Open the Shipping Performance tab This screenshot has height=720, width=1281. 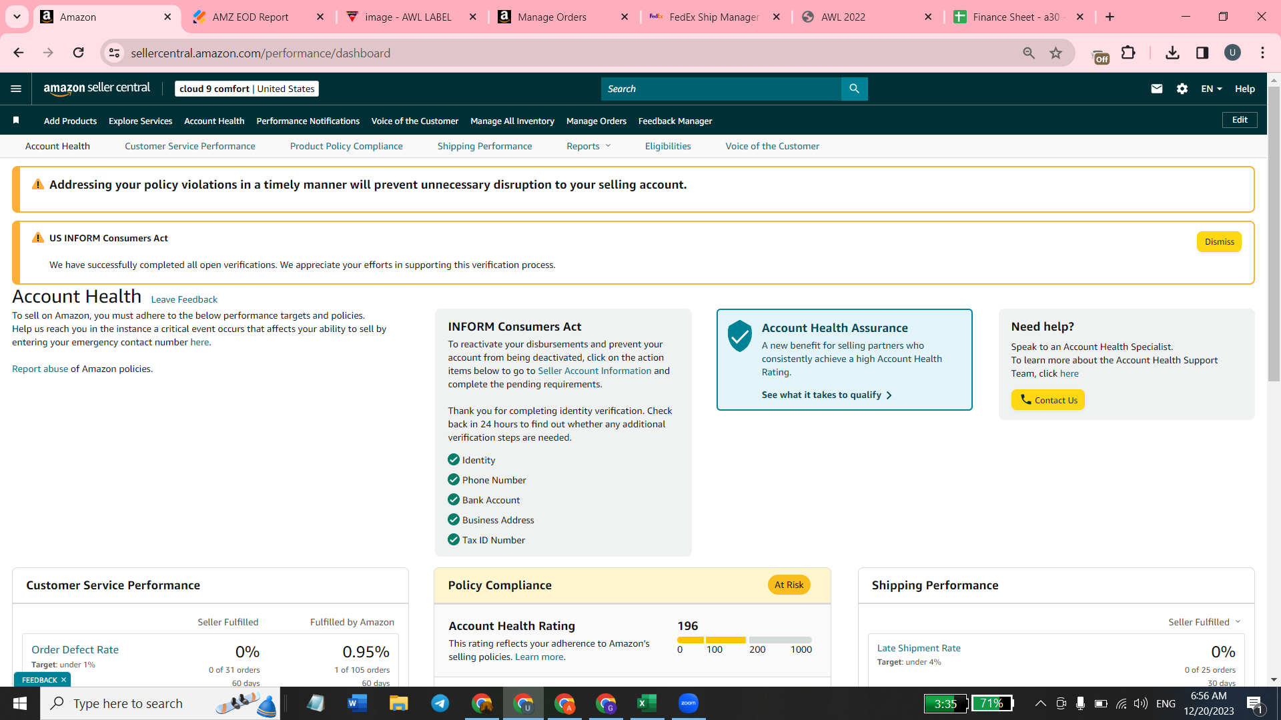click(x=484, y=146)
